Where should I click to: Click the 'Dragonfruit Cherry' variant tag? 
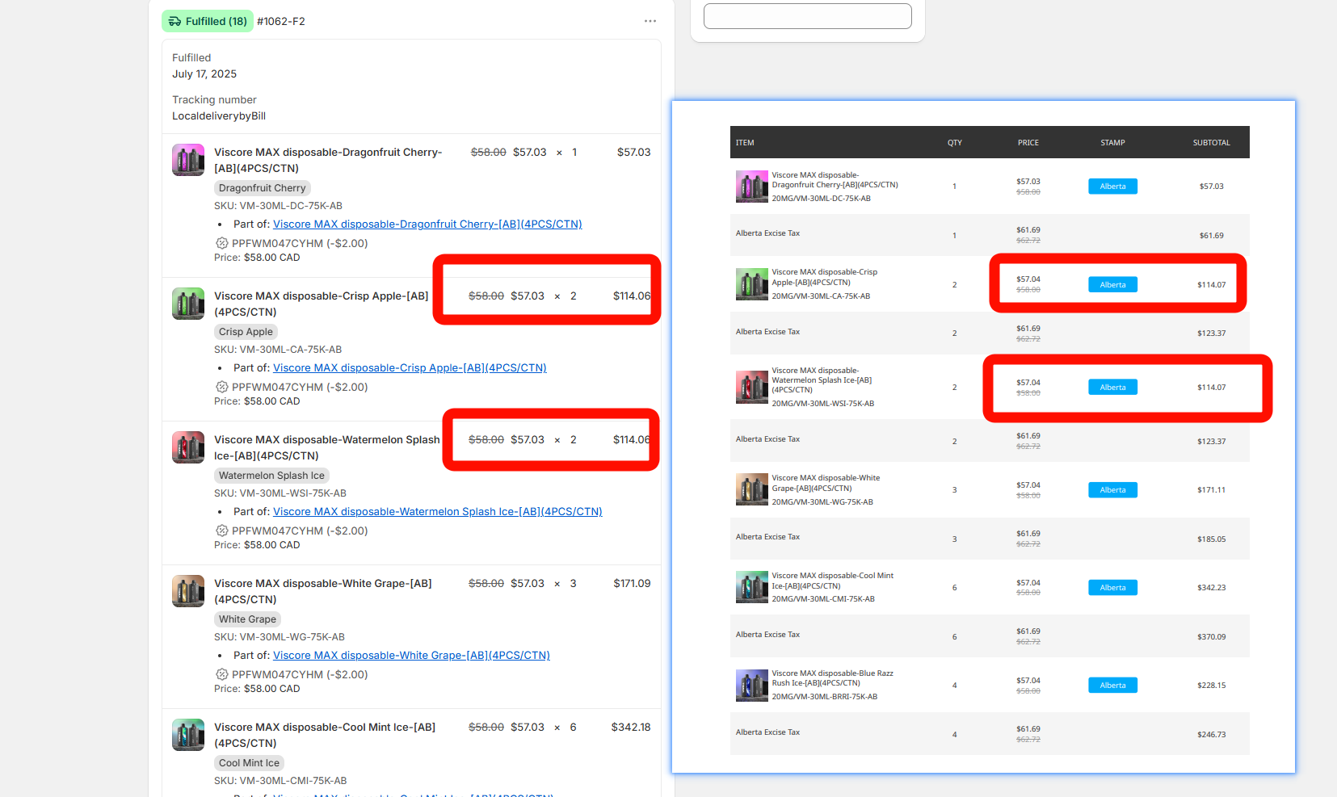262,188
